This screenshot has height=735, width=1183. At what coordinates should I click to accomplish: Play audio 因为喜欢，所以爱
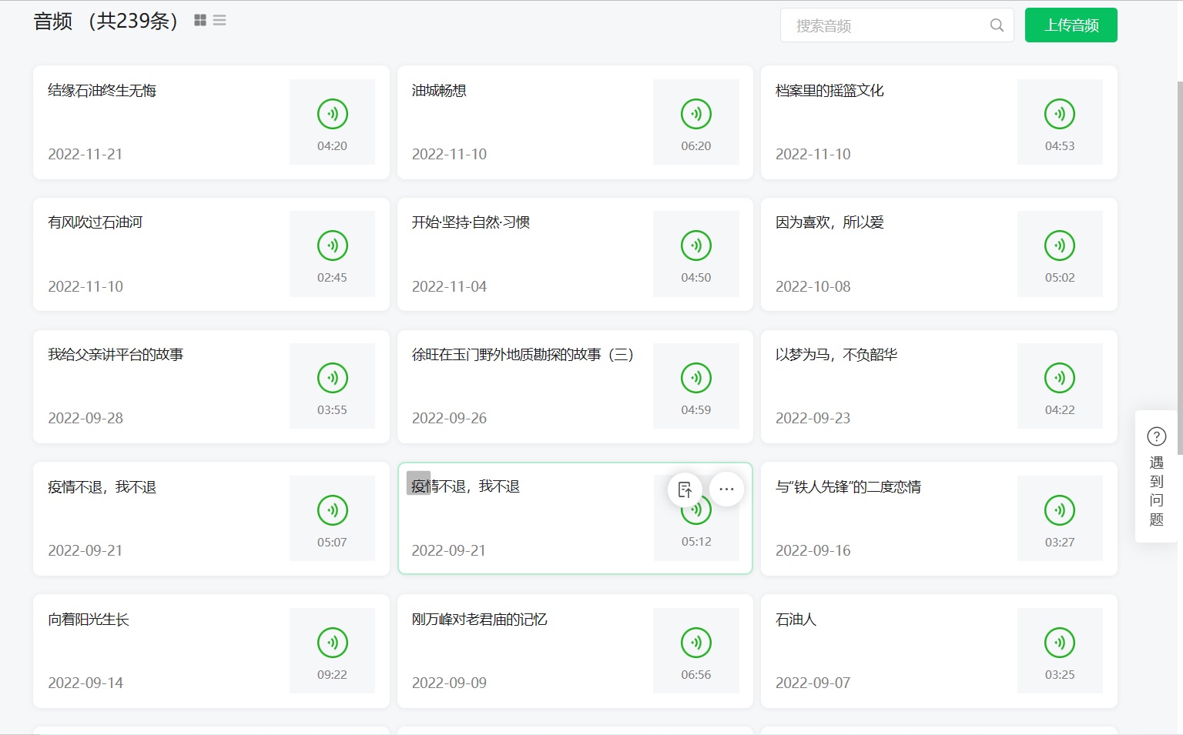[x=1060, y=246]
